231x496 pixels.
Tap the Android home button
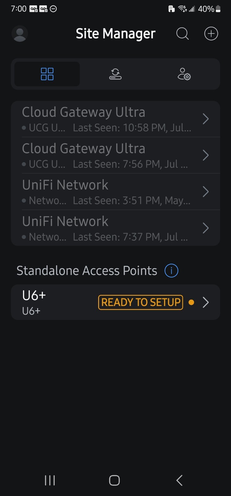click(x=115, y=480)
